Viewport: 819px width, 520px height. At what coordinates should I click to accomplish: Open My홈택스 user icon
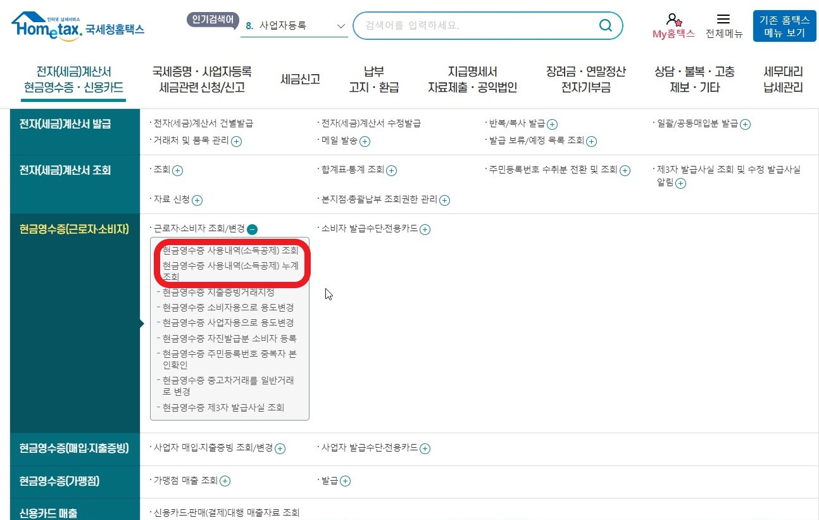(673, 20)
